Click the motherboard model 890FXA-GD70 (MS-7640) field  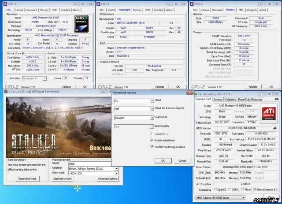[137, 23]
